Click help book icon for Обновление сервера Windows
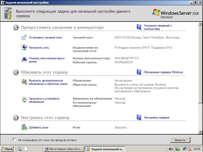 pyautogui.click(x=139, y=72)
